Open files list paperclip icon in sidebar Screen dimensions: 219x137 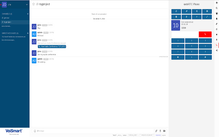click(217, 24)
